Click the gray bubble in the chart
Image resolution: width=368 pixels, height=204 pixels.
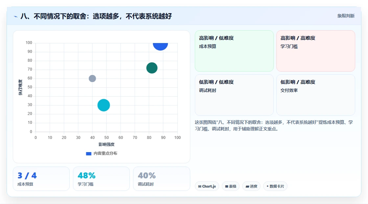tap(92, 79)
